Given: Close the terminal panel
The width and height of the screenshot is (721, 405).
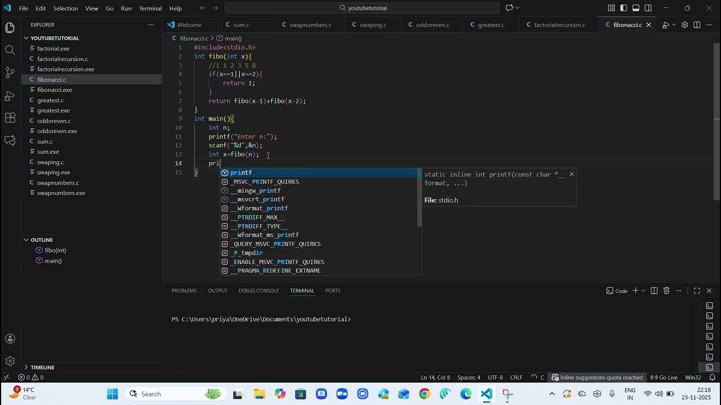Looking at the screenshot, I should tap(709, 291).
